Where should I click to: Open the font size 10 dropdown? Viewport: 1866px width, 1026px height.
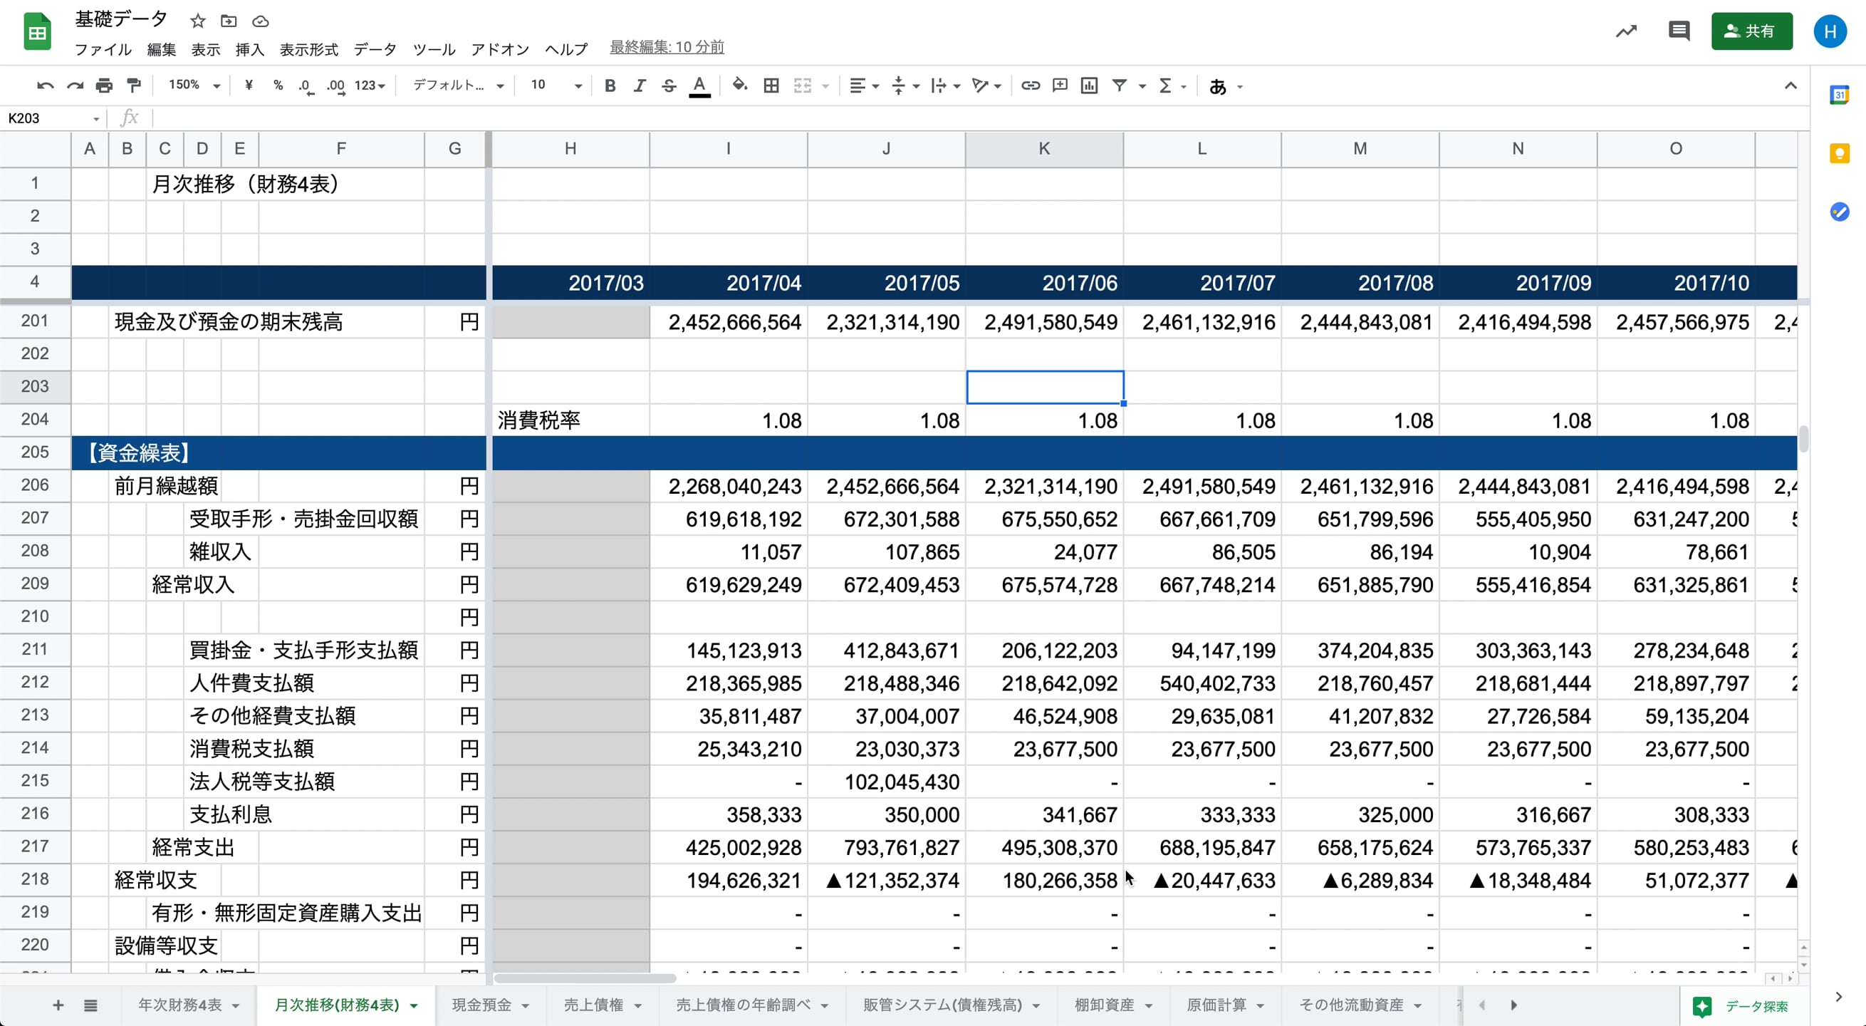555,85
